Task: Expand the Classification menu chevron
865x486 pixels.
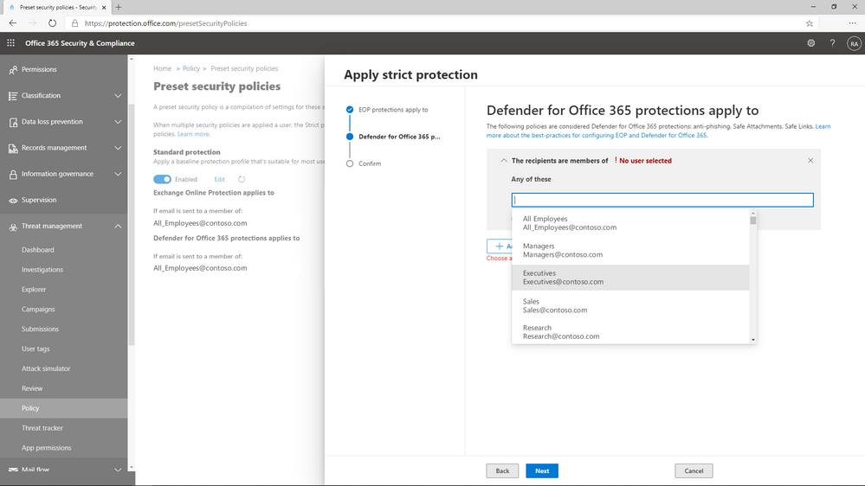Action: [118, 96]
